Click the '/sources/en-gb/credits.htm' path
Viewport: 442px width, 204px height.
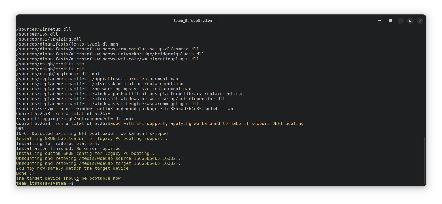click(x=50, y=64)
